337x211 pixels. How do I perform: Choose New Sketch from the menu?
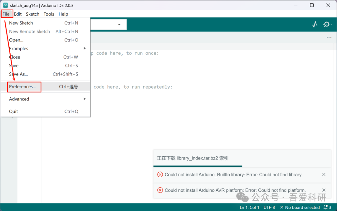[21, 23]
